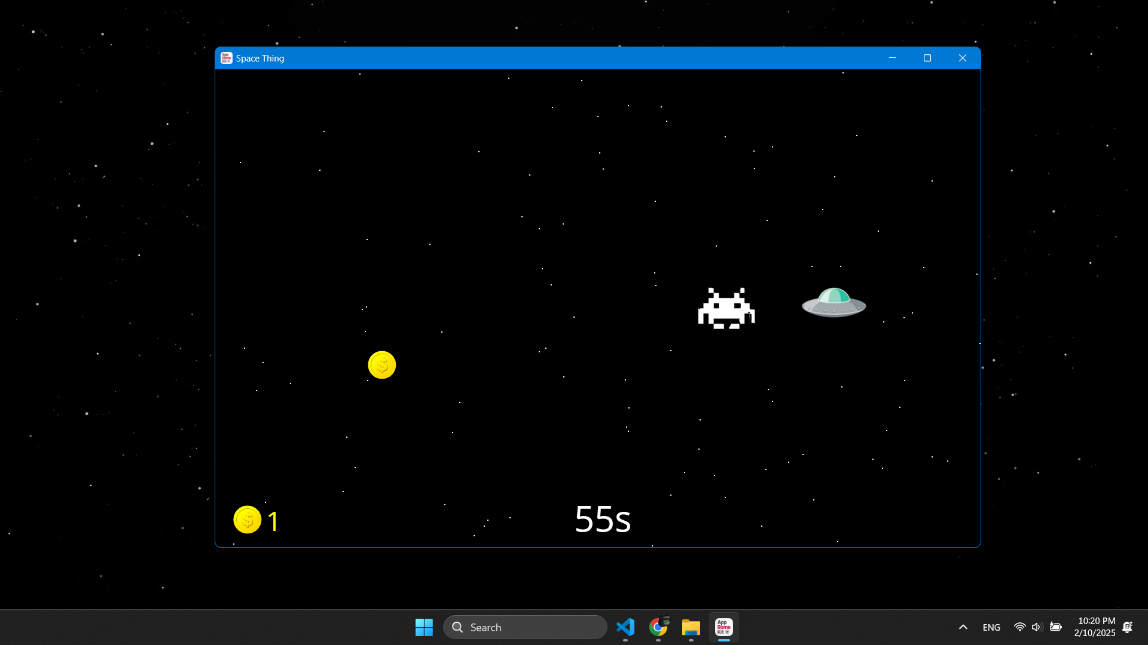The height and width of the screenshot is (645, 1148).
Task: Click the Space Thing app icon in title bar
Action: coord(226,58)
